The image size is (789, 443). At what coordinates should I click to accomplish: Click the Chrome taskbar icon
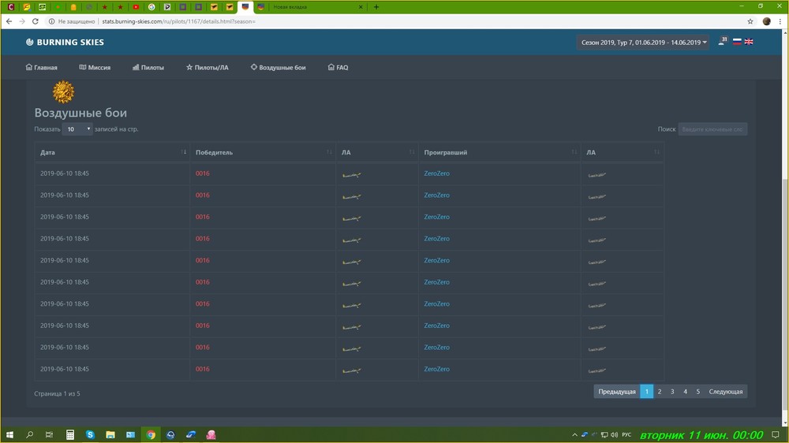click(x=151, y=435)
